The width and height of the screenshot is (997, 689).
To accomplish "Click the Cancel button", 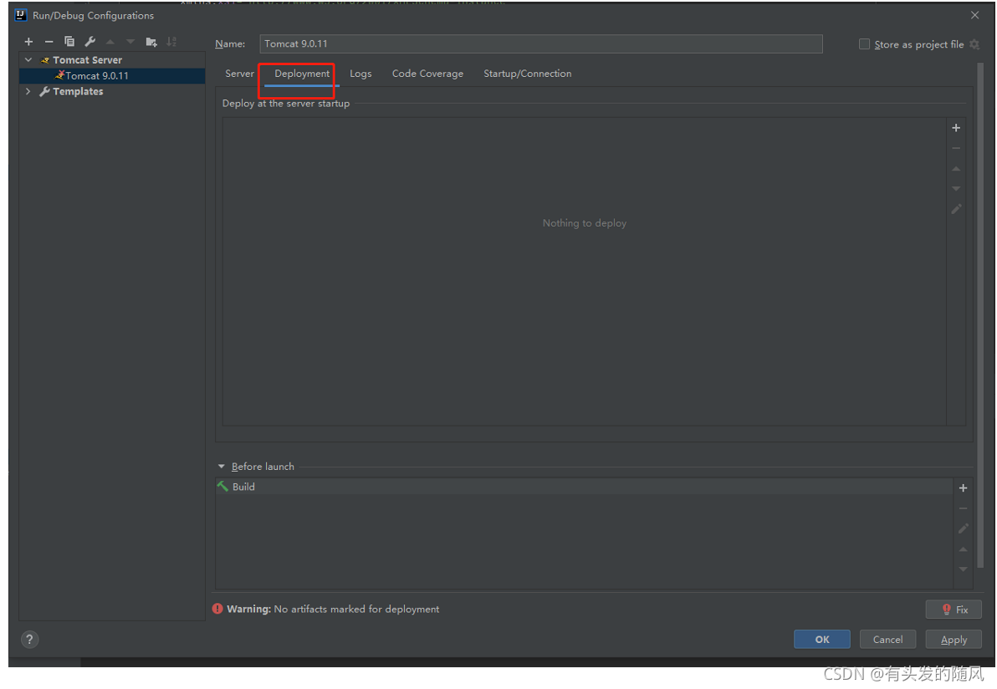I will point(887,640).
